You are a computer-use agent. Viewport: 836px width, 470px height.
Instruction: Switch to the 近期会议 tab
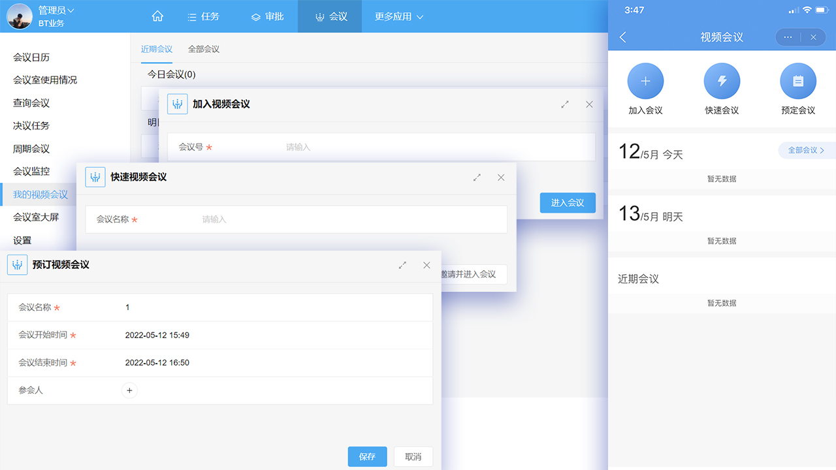tap(157, 49)
